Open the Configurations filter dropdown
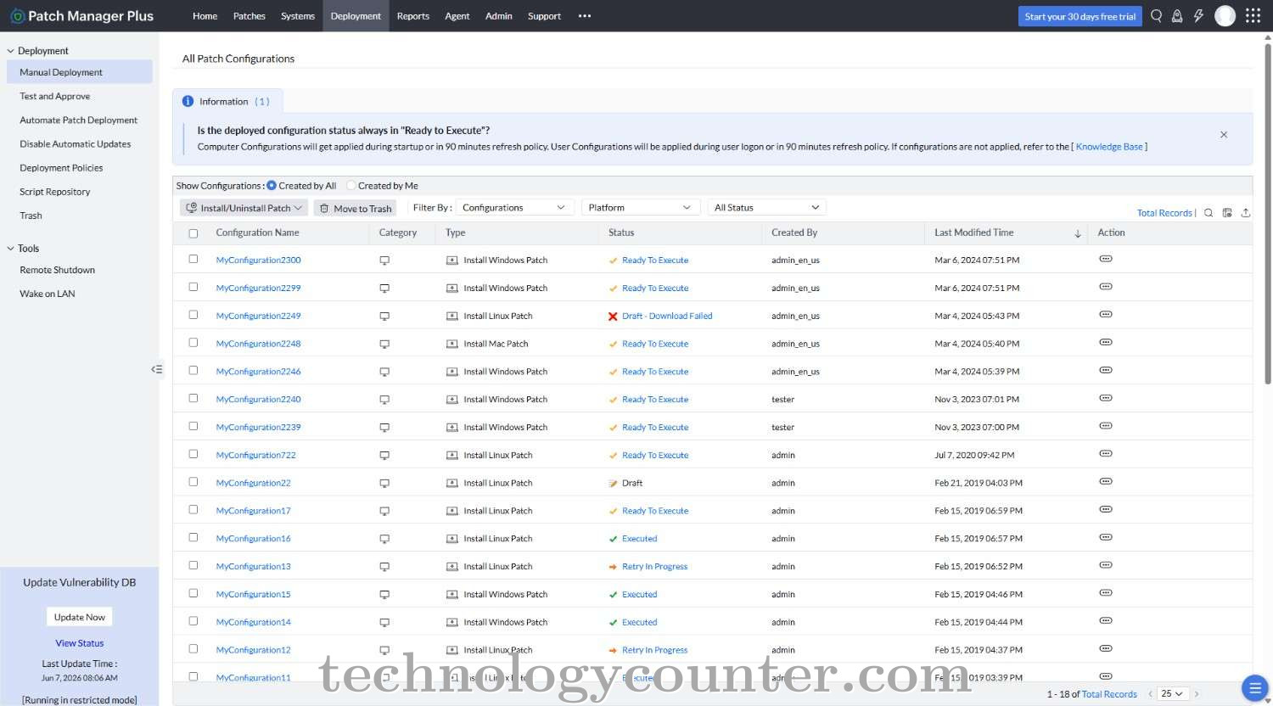Screen dimensions: 1273x706 pos(515,208)
